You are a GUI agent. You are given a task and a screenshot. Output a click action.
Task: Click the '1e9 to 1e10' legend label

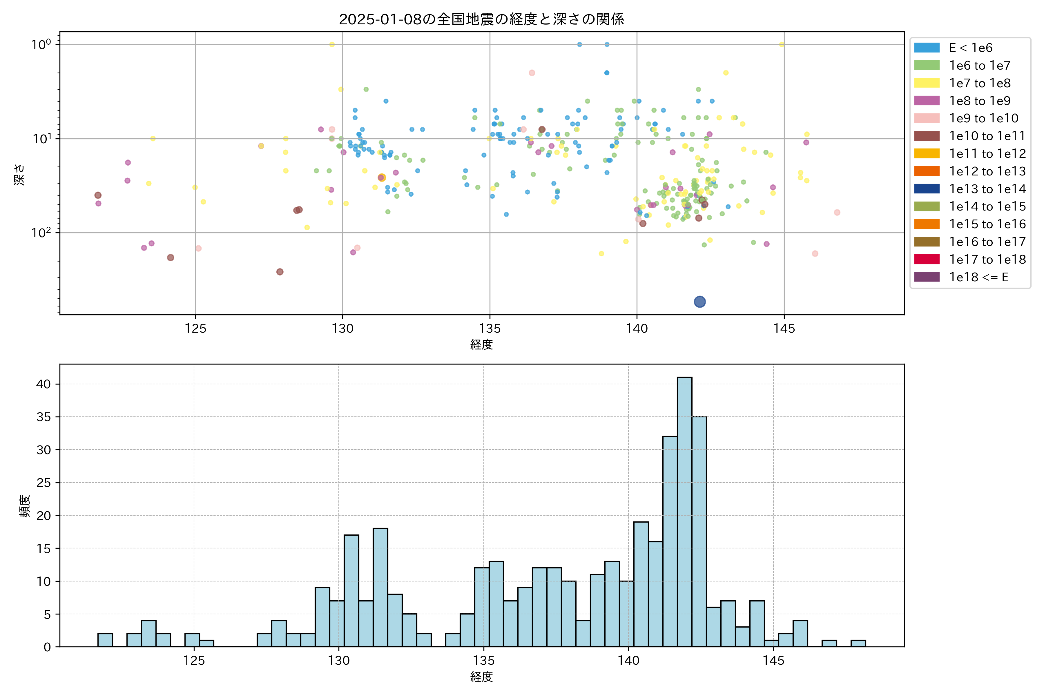pyautogui.click(x=984, y=119)
